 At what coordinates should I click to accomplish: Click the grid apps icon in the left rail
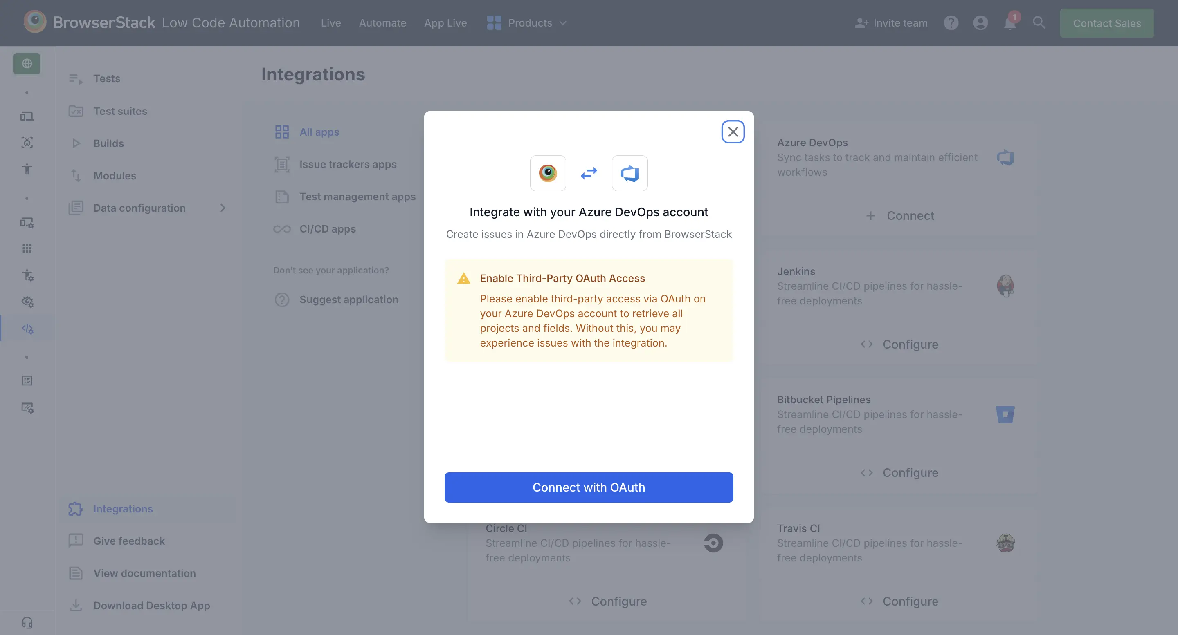coord(27,248)
